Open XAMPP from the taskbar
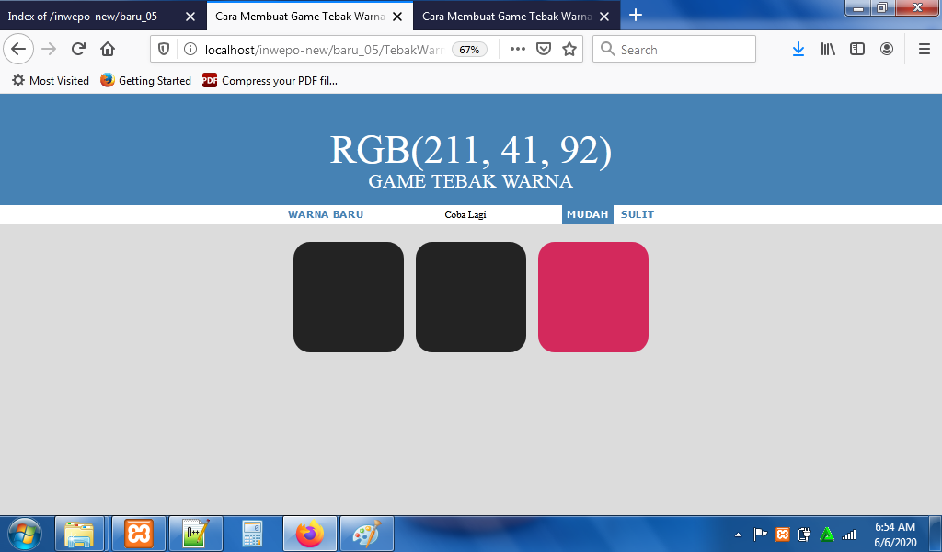 click(139, 534)
